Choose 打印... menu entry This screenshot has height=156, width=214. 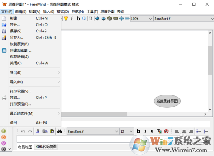pyautogui.click(x=31, y=98)
